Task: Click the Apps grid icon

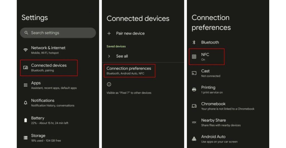Action: (25, 85)
